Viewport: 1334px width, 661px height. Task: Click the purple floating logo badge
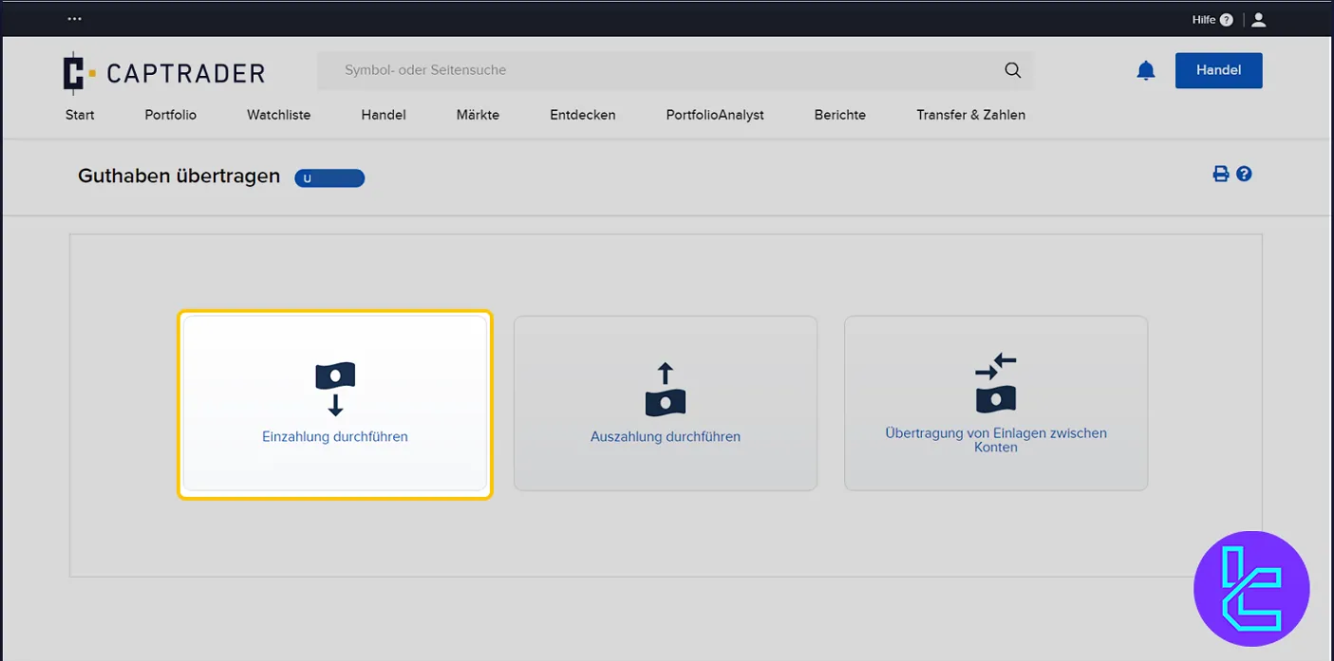click(x=1250, y=588)
